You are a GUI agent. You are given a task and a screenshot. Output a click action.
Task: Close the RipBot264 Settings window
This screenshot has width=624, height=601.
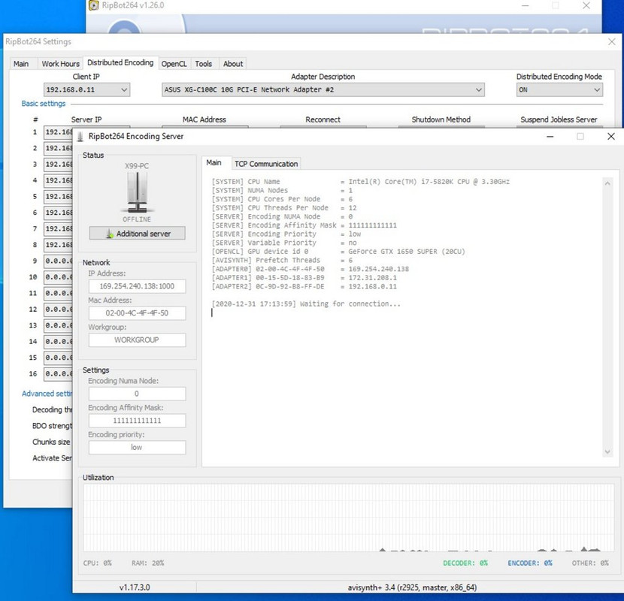coord(612,42)
